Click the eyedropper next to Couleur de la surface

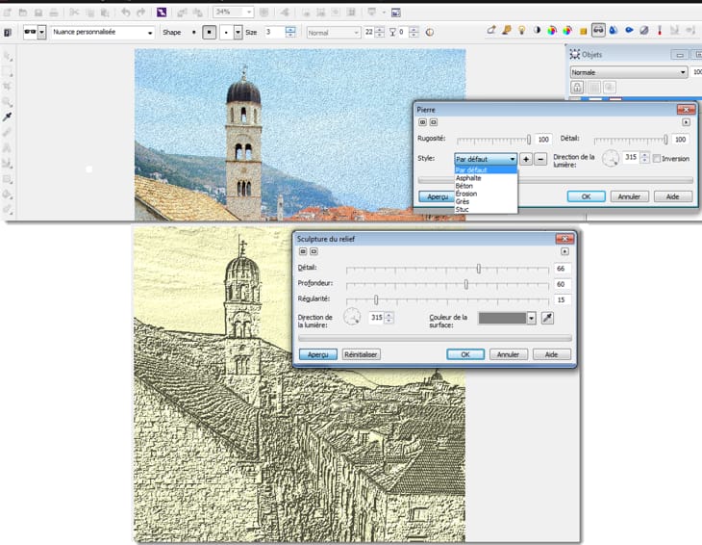click(x=547, y=318)
